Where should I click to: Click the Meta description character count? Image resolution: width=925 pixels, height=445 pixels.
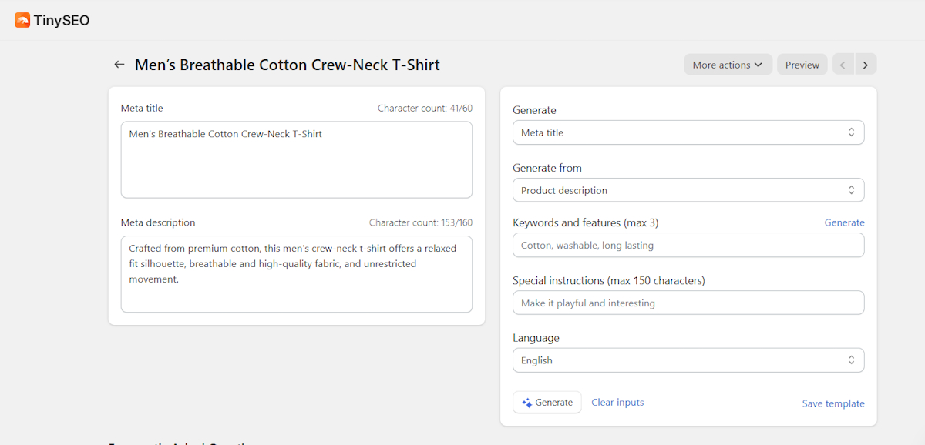point(420,223)
